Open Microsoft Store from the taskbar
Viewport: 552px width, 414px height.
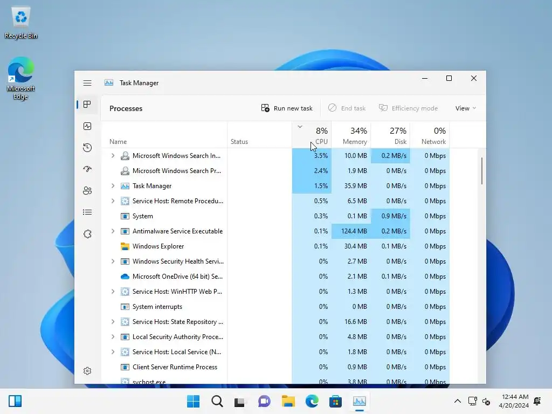coord(335,401)
